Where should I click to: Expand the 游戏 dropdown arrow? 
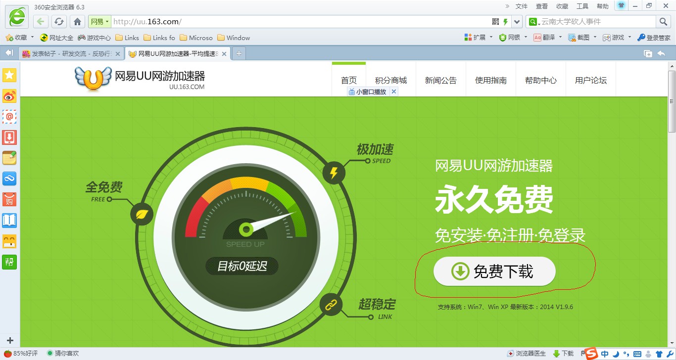click(629, 38)
